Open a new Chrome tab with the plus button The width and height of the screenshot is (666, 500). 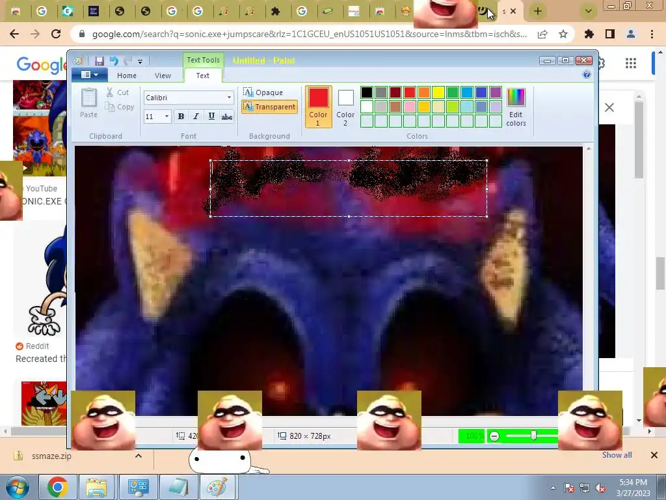[538, 11]
